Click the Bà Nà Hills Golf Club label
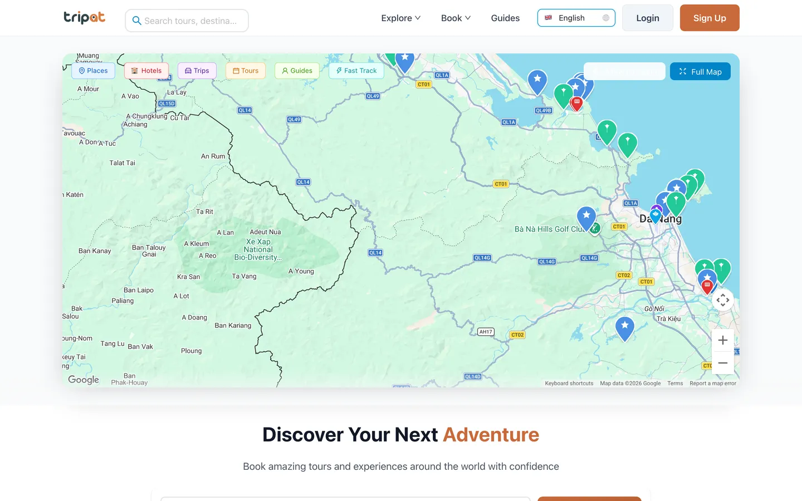The width and height of the screenshot is (802, 501). tap(548, 229)
